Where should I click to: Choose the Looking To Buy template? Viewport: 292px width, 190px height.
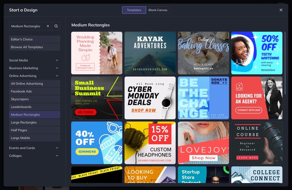pos(150,175)
